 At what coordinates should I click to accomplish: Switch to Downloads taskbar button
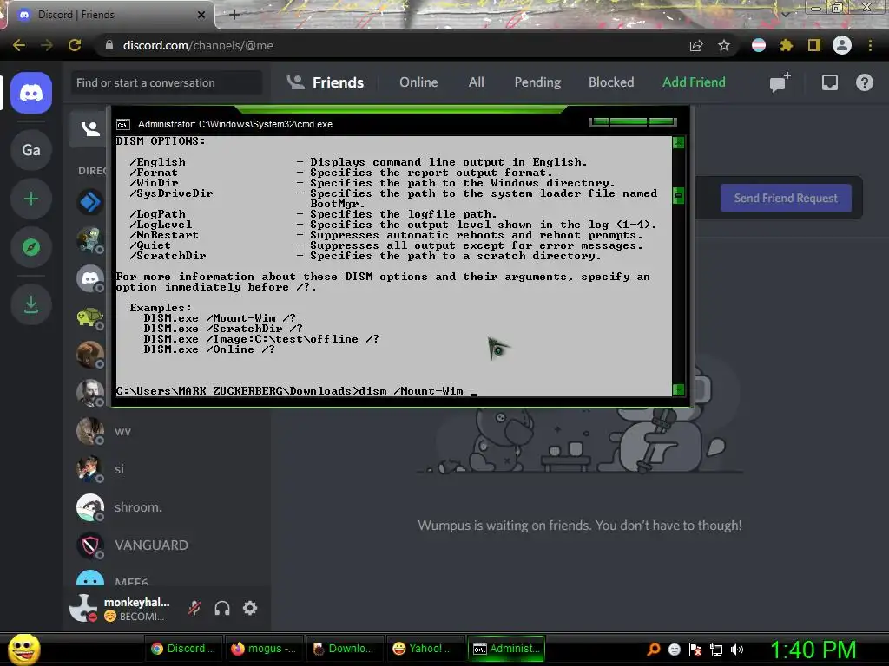pyautogui.click(x=344, y=649)
